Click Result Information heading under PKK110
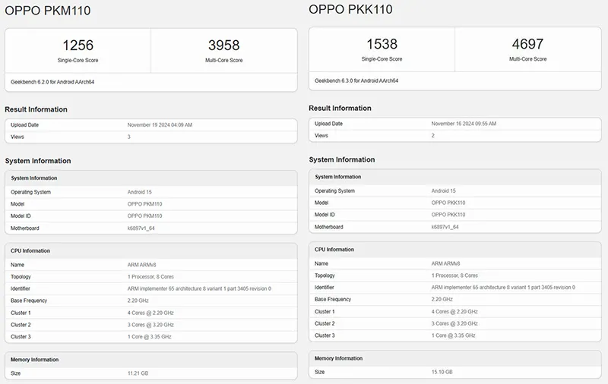Image resolution: width=608 pixels, height=384 pixels. 340,109
